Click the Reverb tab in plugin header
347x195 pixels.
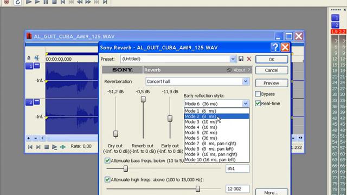[152, 70]
